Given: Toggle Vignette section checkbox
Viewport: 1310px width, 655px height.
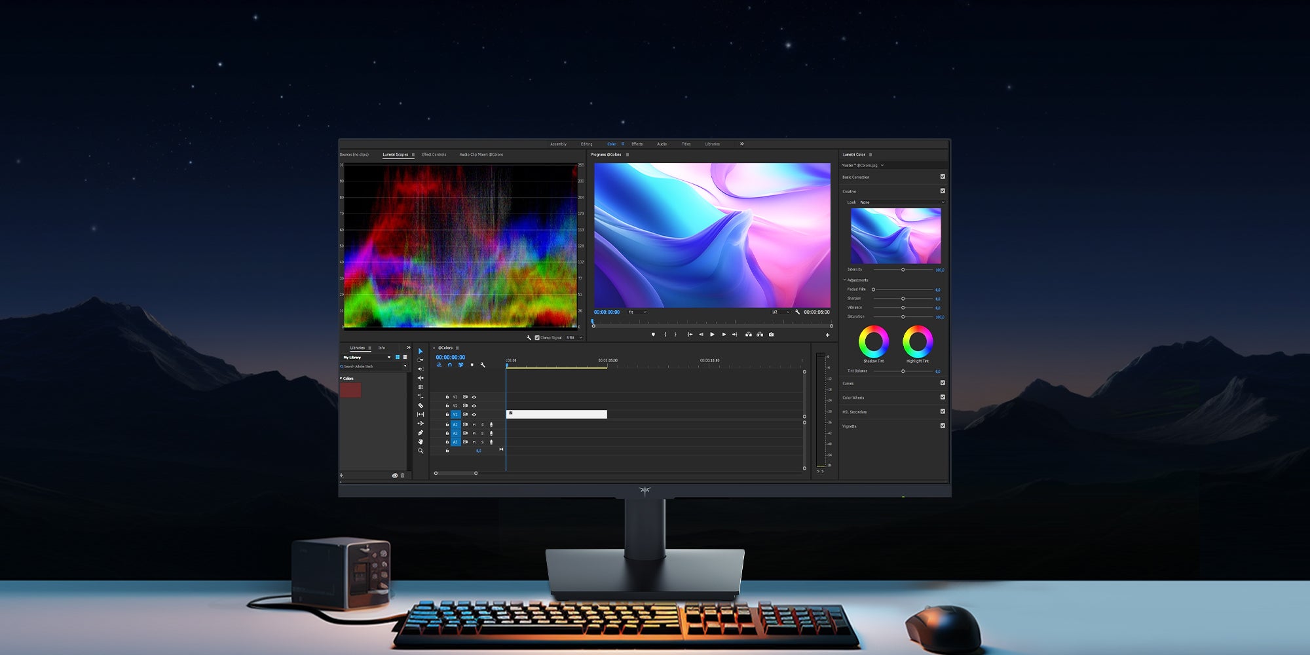Looking at the screenshot, I should point(943,426).
